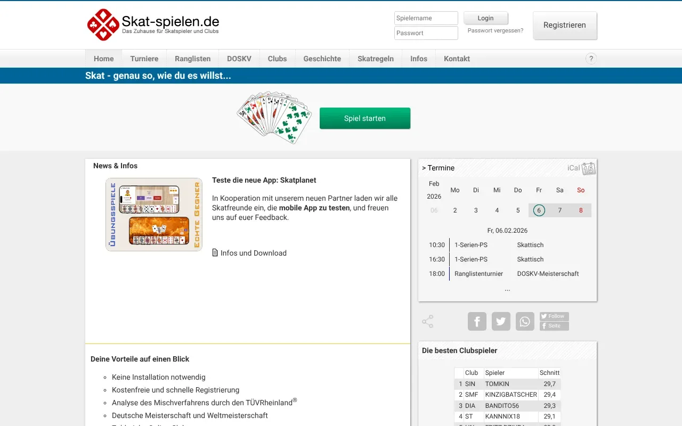The width and height of the screenshot is (682, 426).
Task: Share the page via the share icon
Action: click(427, 321)
